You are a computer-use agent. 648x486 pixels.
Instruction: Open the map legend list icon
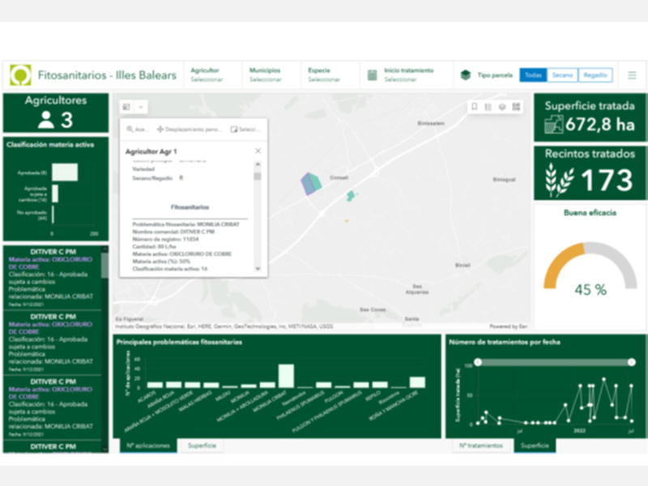pyautogui.click(x=488, y=107)
